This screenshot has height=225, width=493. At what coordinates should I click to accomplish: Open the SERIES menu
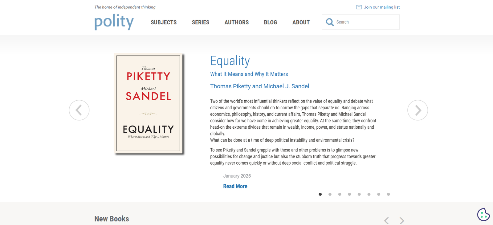200,22
